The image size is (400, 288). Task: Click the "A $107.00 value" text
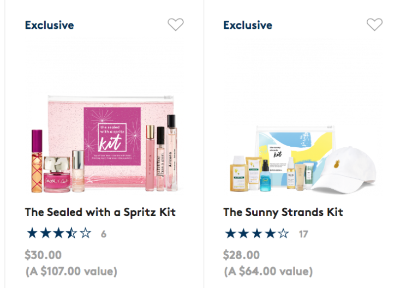71,271
